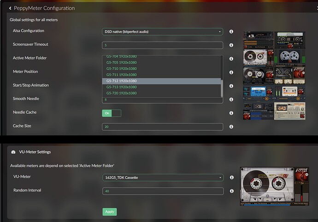
Task: Click the Smooth Needle value field
Action: [162, 100]
